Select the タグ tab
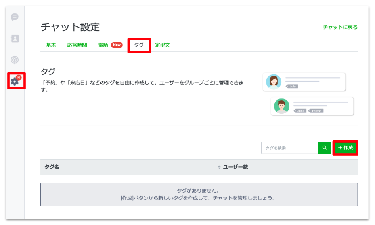The width and height of the screenshot is (375, 225). [139, 45]
